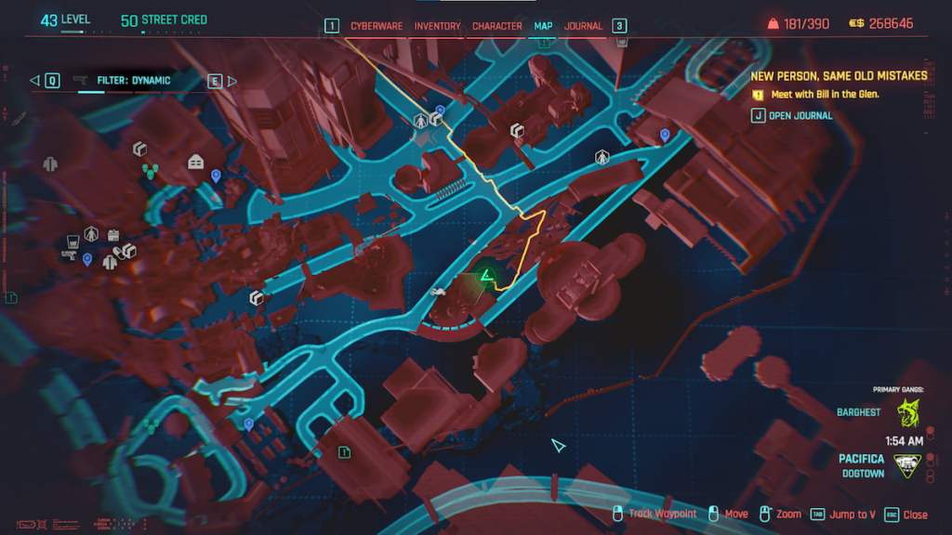
Task: Click the green three-circle map marker
Action: (150, 171)
